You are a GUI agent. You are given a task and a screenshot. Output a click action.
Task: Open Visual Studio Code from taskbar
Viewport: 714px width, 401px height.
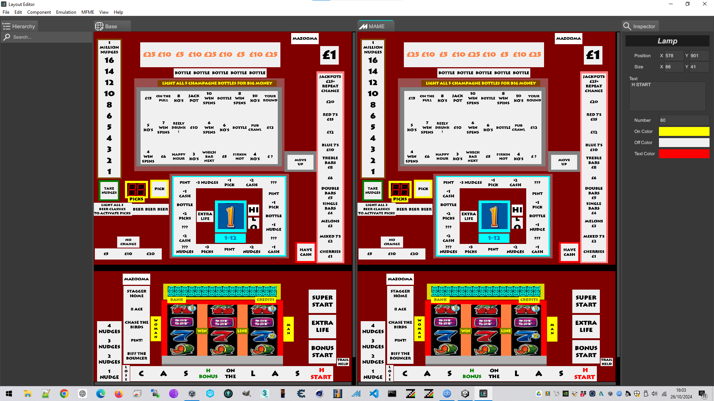point(374,394)
